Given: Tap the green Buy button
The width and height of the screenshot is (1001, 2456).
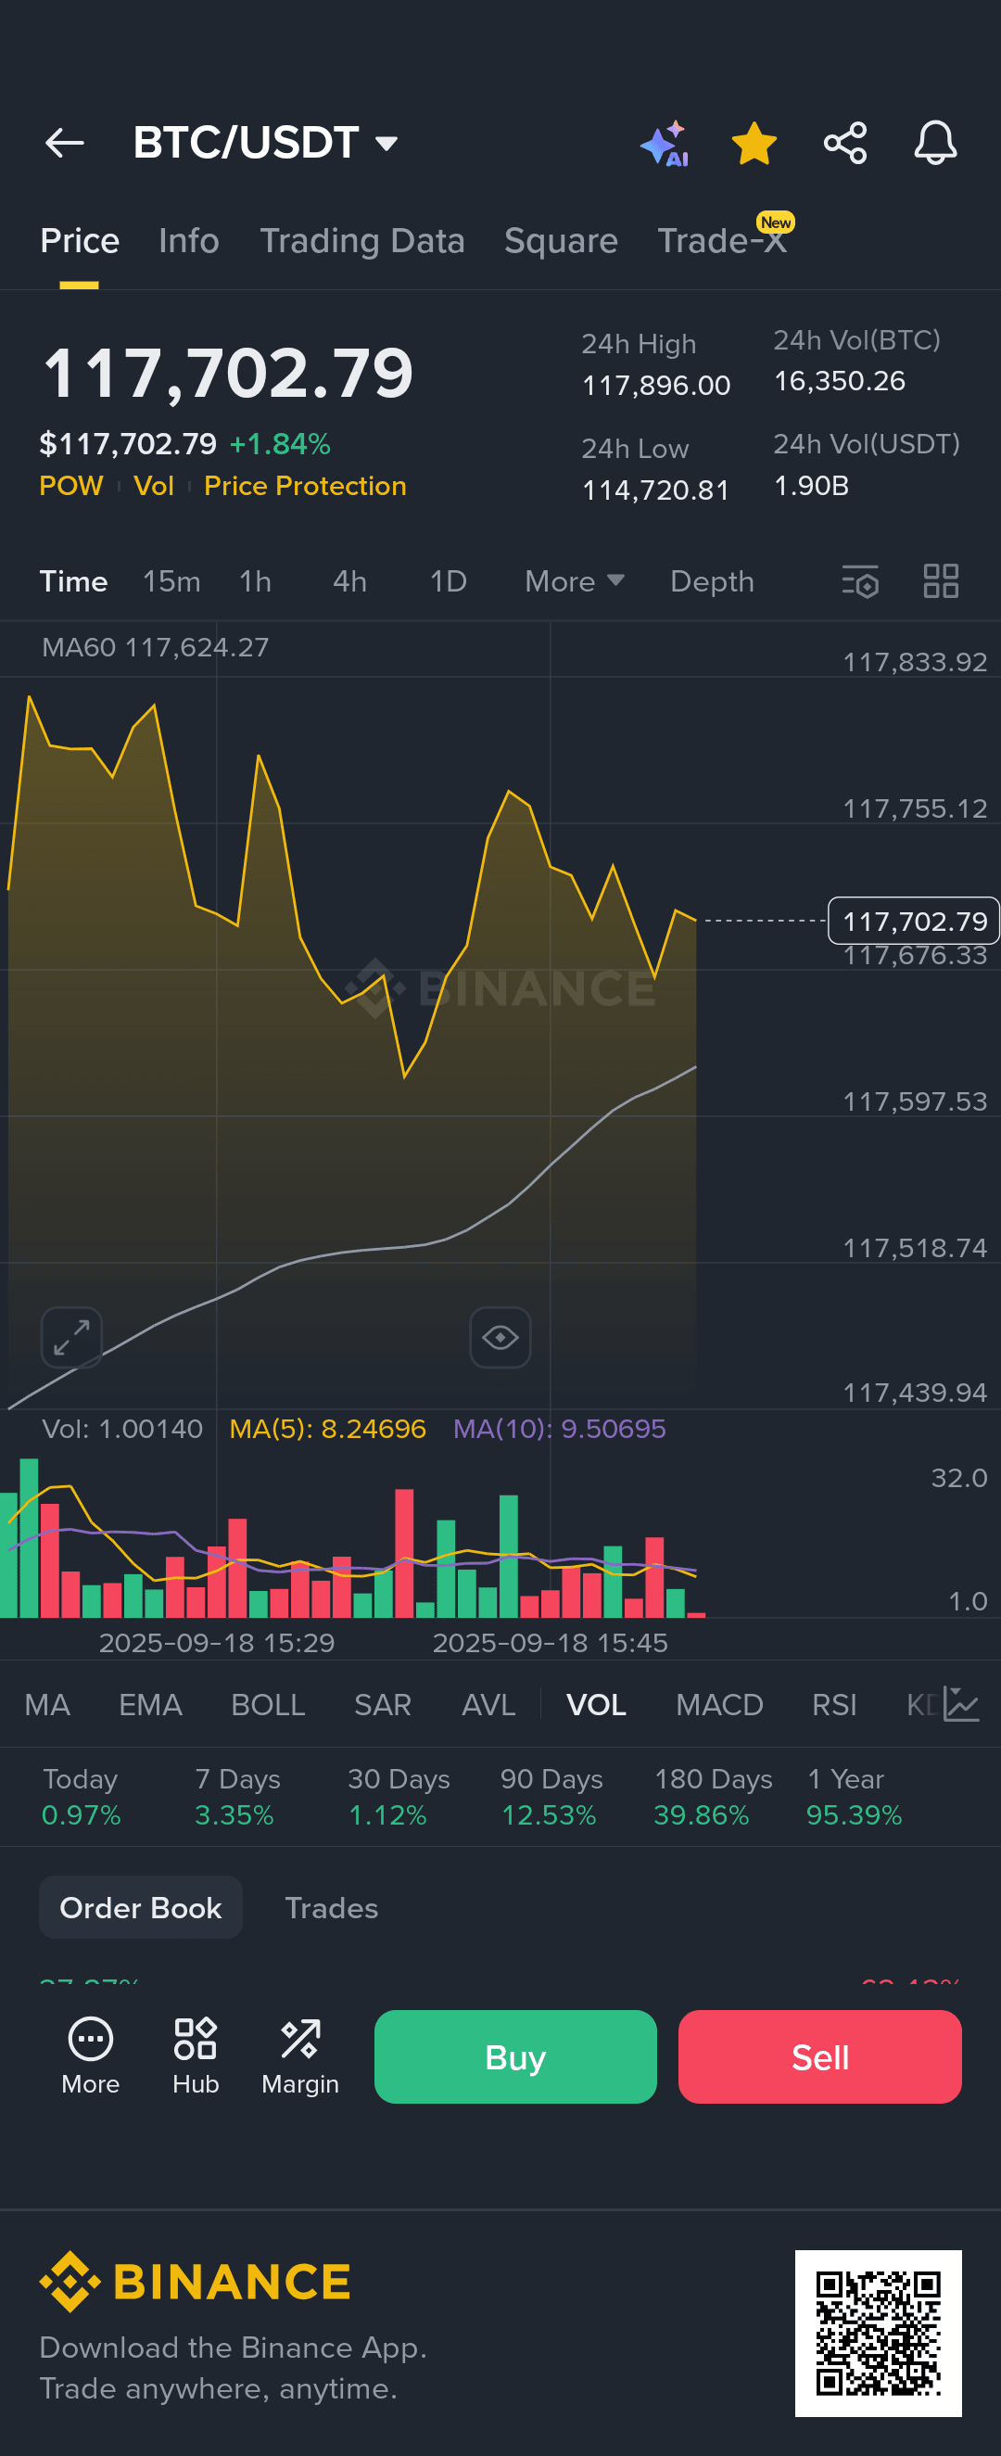Looking at the screenshot, I should pos(515,2056).
